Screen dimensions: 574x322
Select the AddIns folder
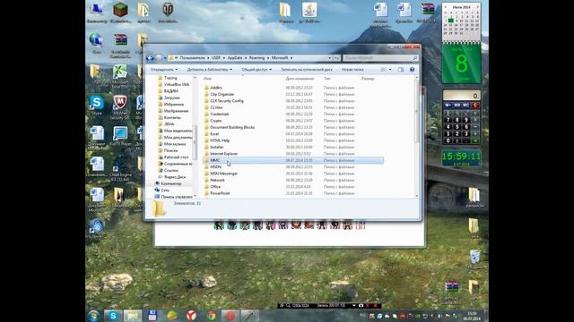(x=216, y=88)
